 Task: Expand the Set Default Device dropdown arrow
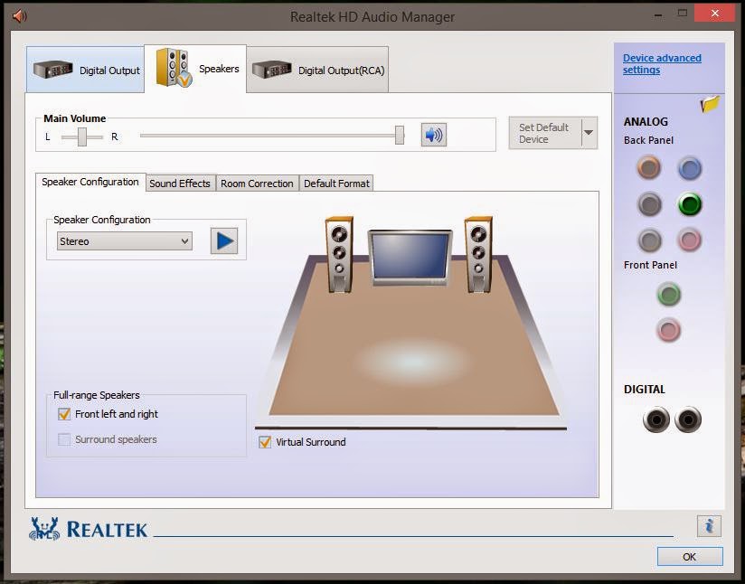pyautogui.click(x=589, y=132)
